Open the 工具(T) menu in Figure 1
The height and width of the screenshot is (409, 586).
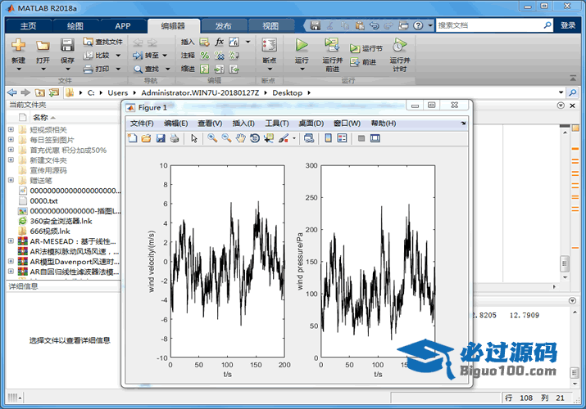[277, 124]
